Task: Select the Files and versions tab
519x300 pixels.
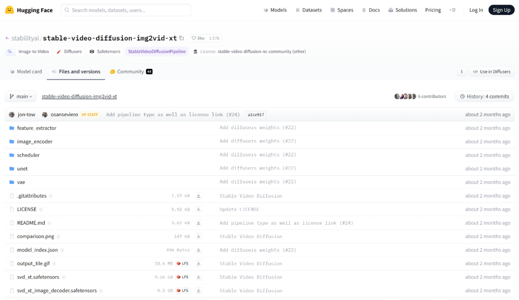Action: (x=76, y=72)
